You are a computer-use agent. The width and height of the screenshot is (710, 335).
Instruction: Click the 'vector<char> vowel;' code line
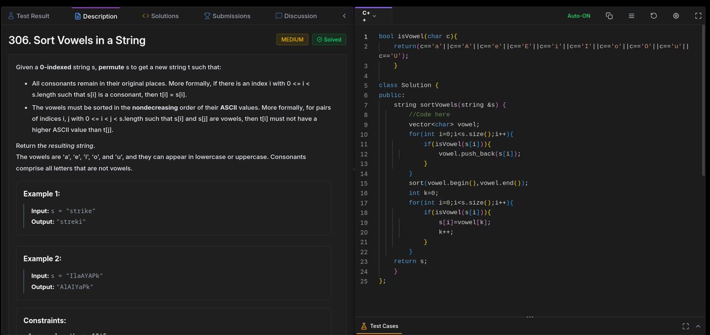444,125
